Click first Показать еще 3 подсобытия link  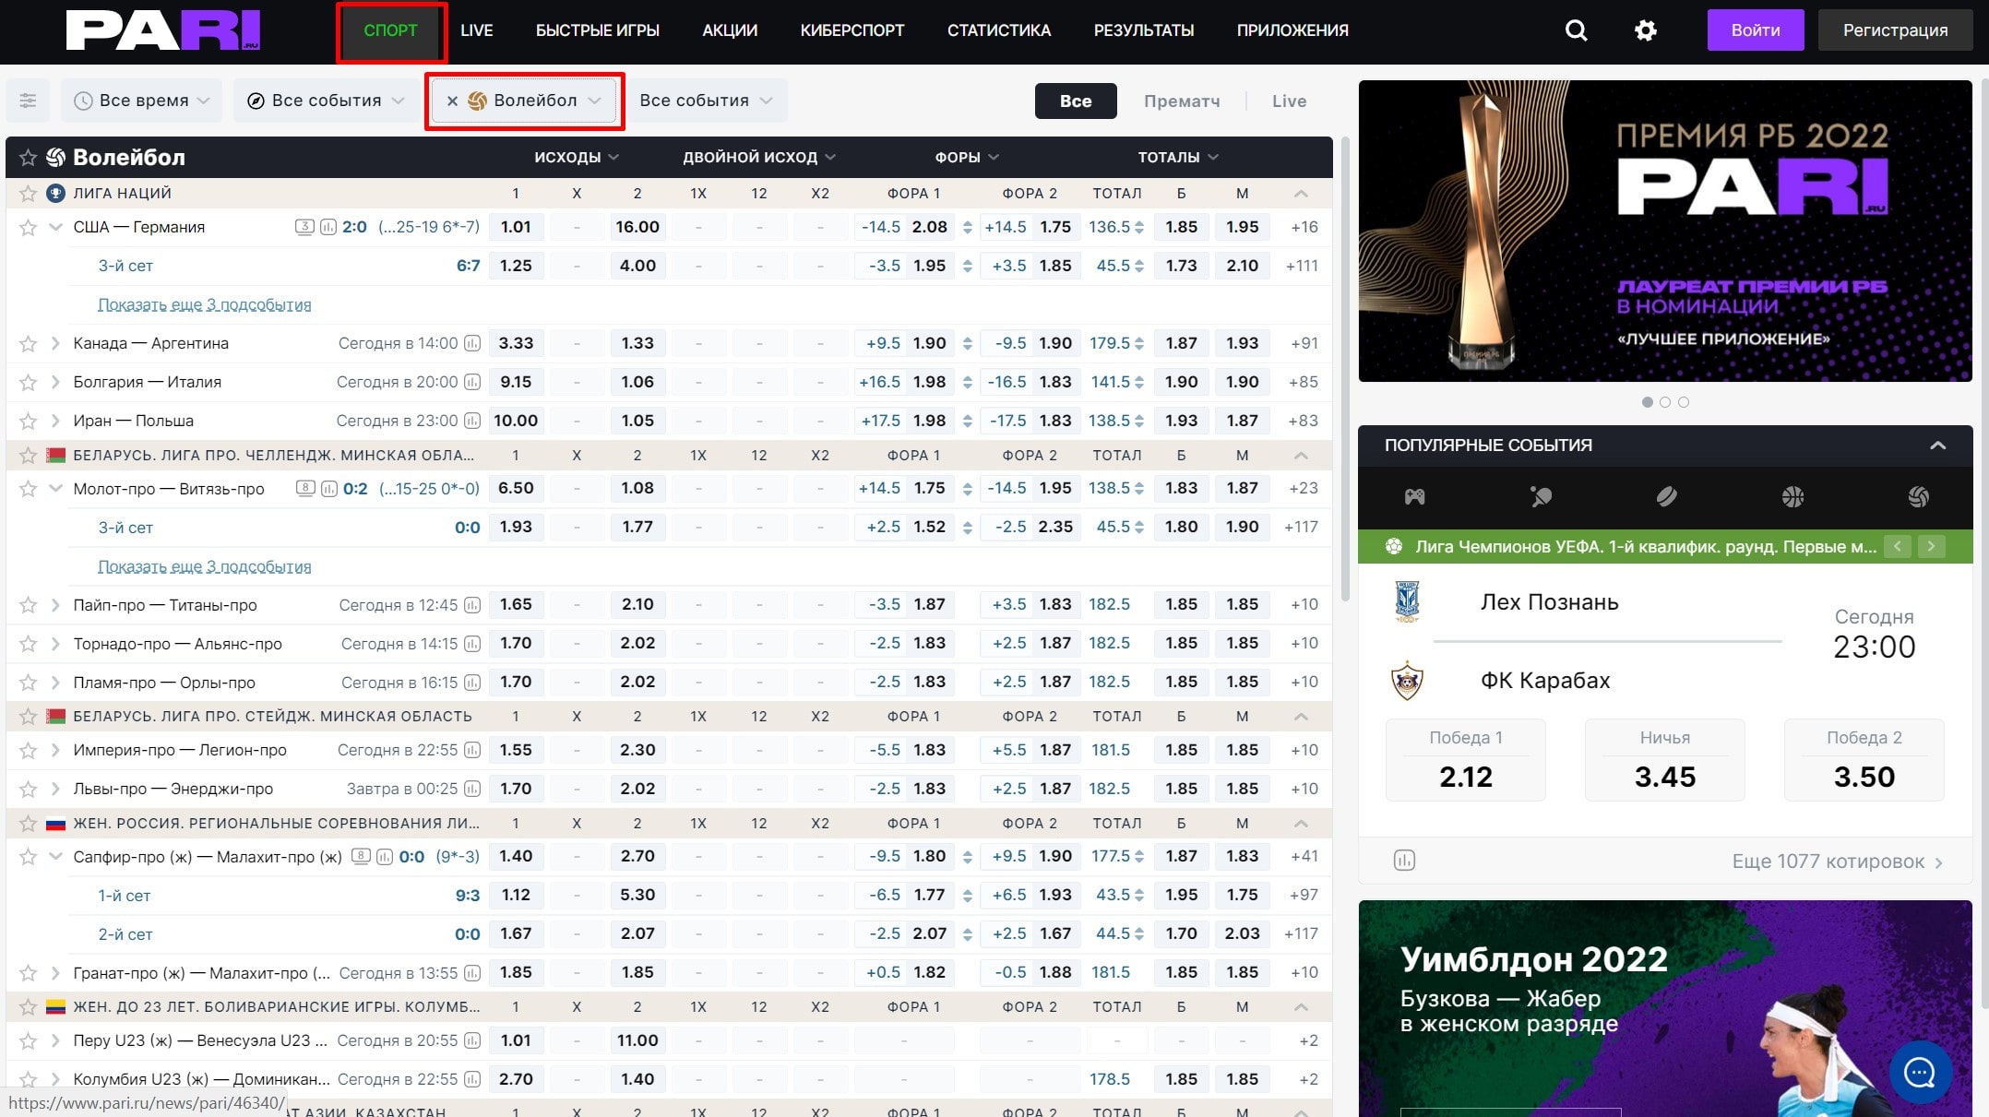[x=204, y=304]
